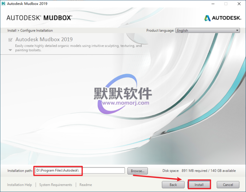View the System Requirements link

click(56, 185)
